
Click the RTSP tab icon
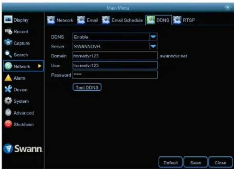[177, 20]
